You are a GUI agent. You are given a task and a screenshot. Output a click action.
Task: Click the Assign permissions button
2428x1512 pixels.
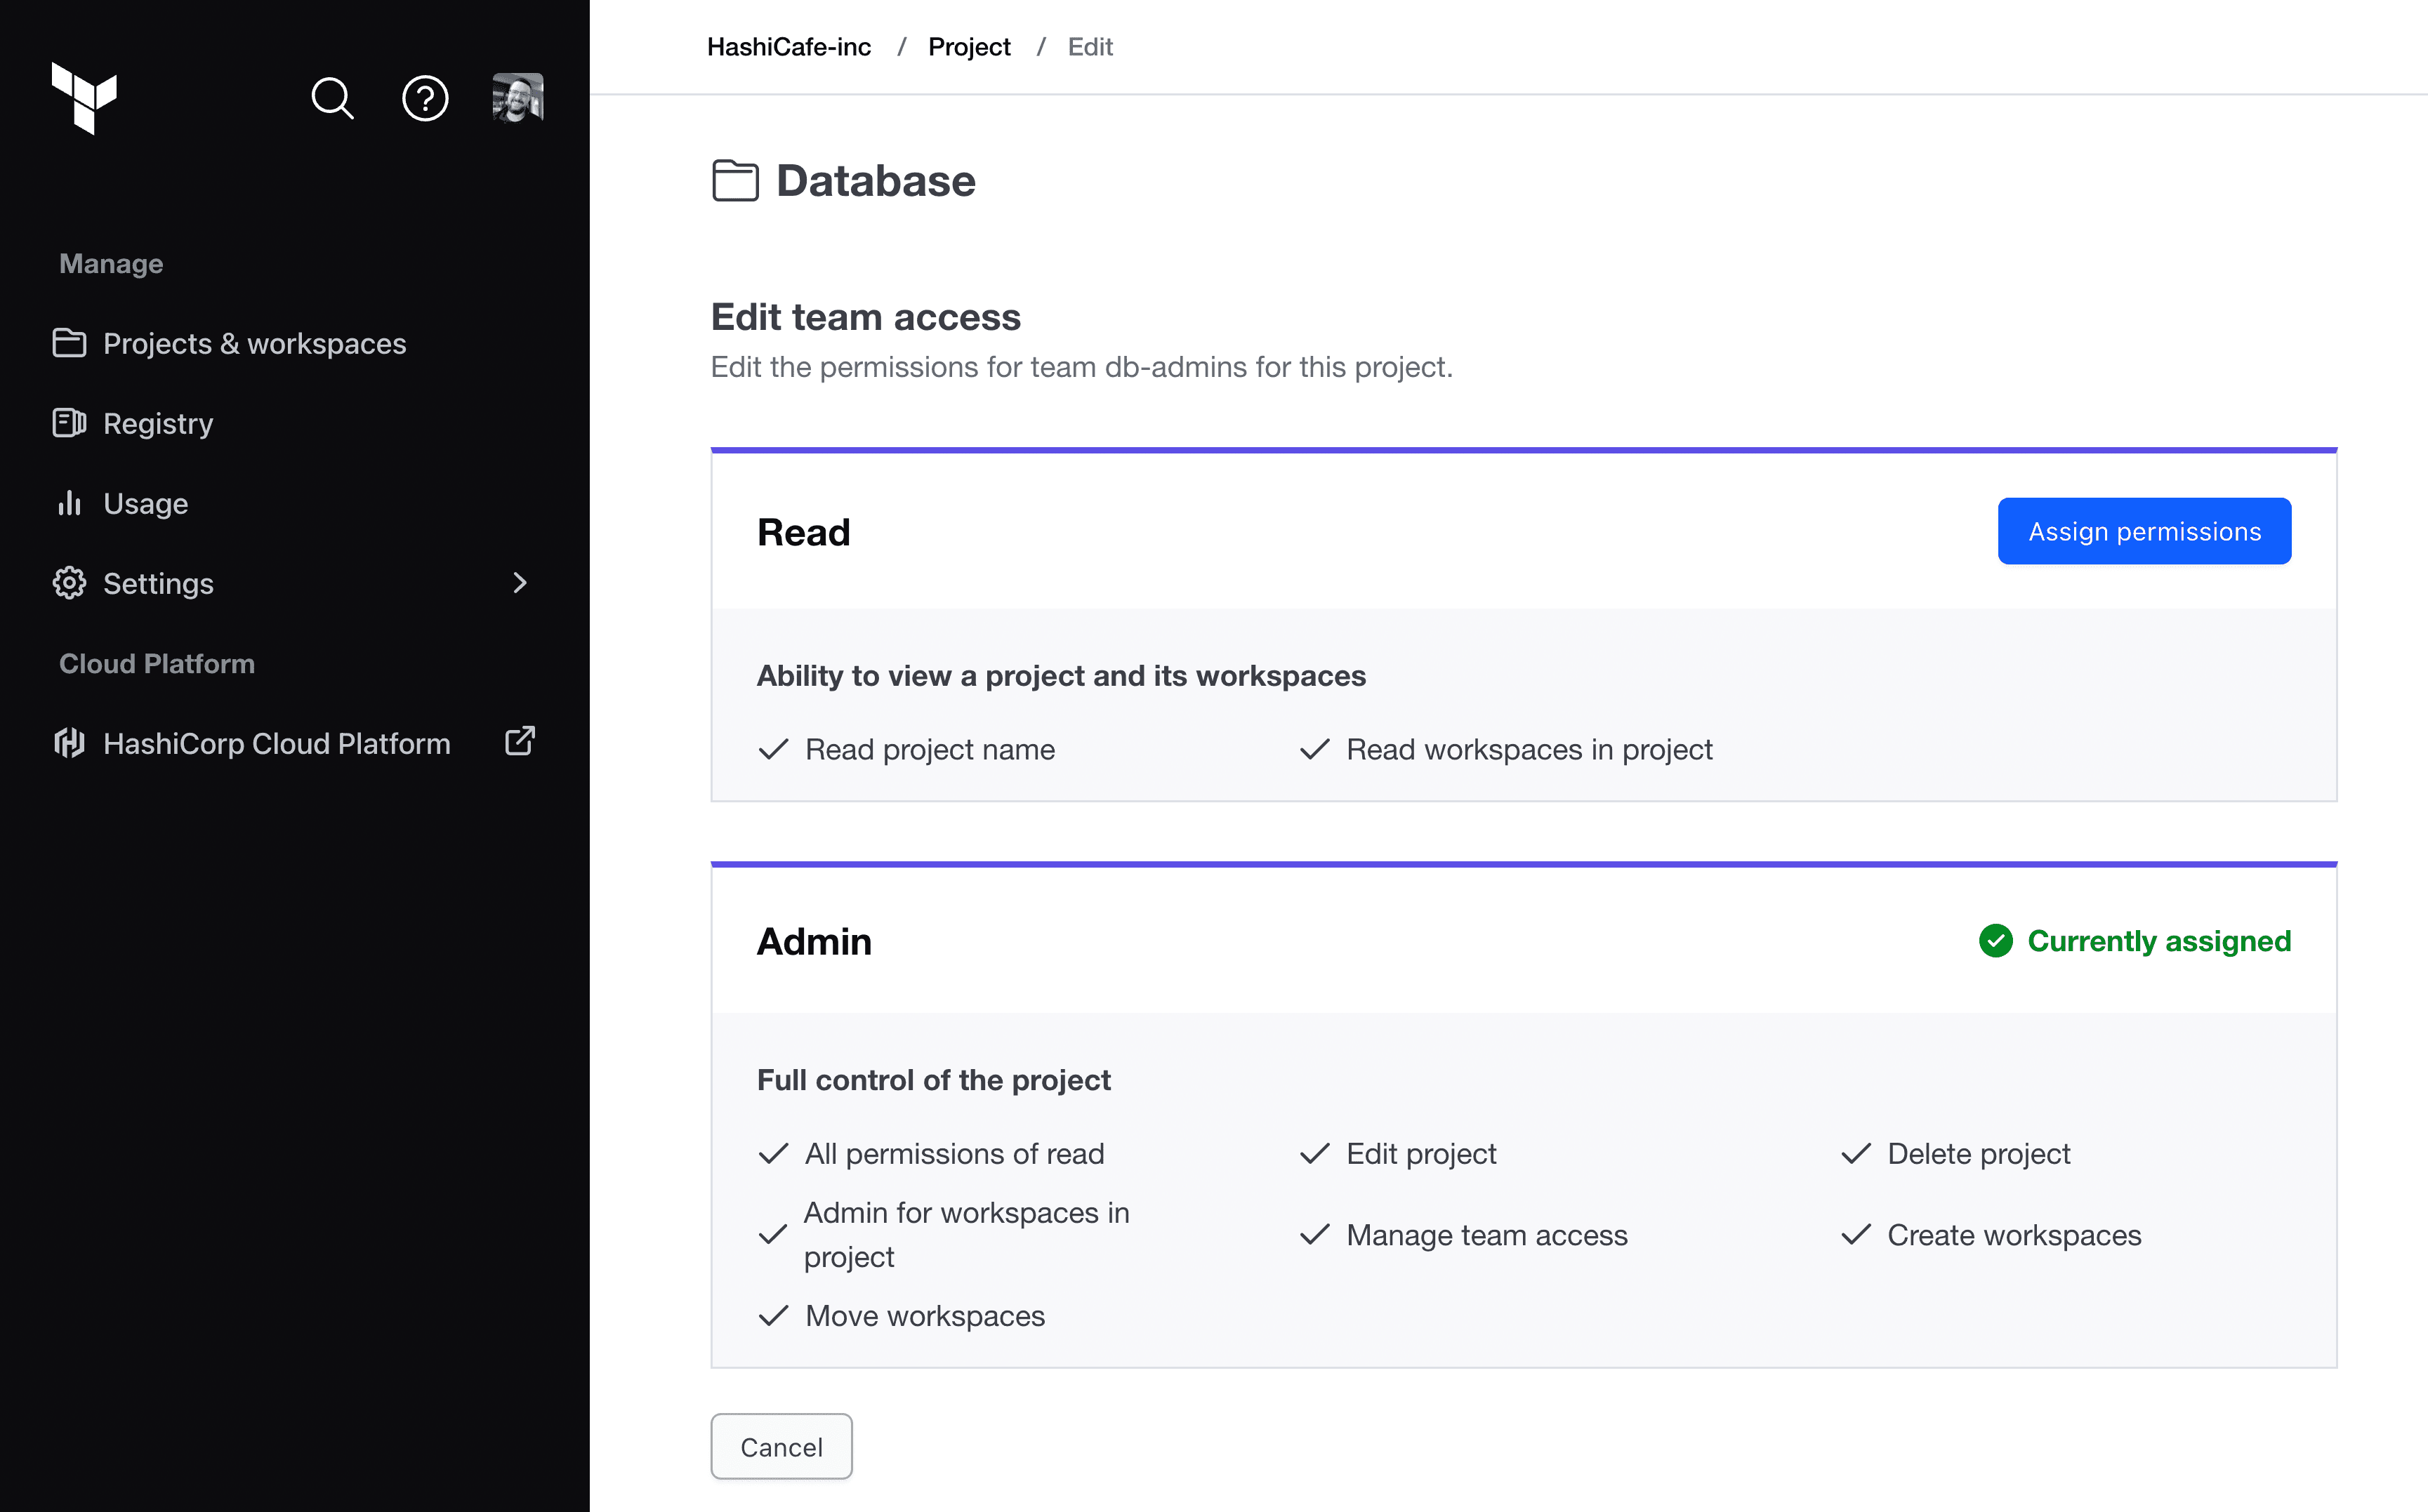click(2144, 531)
